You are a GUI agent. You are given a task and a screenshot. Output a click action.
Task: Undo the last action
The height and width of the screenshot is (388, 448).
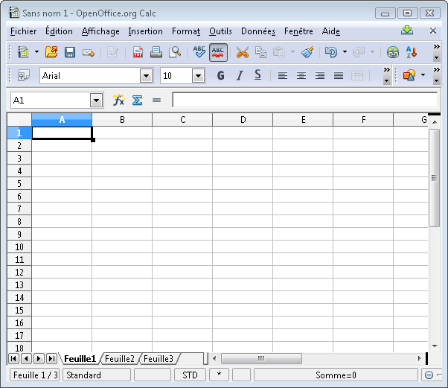click(331, 52)
